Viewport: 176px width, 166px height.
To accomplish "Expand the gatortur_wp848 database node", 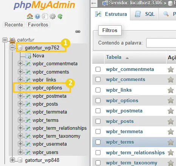I will point(12,160).
